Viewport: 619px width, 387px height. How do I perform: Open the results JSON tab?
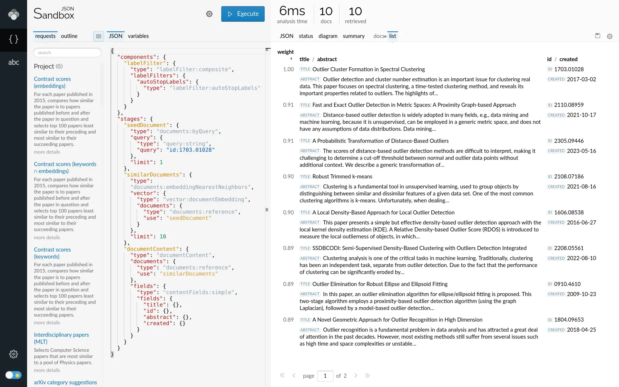click(x=286, y=36)
